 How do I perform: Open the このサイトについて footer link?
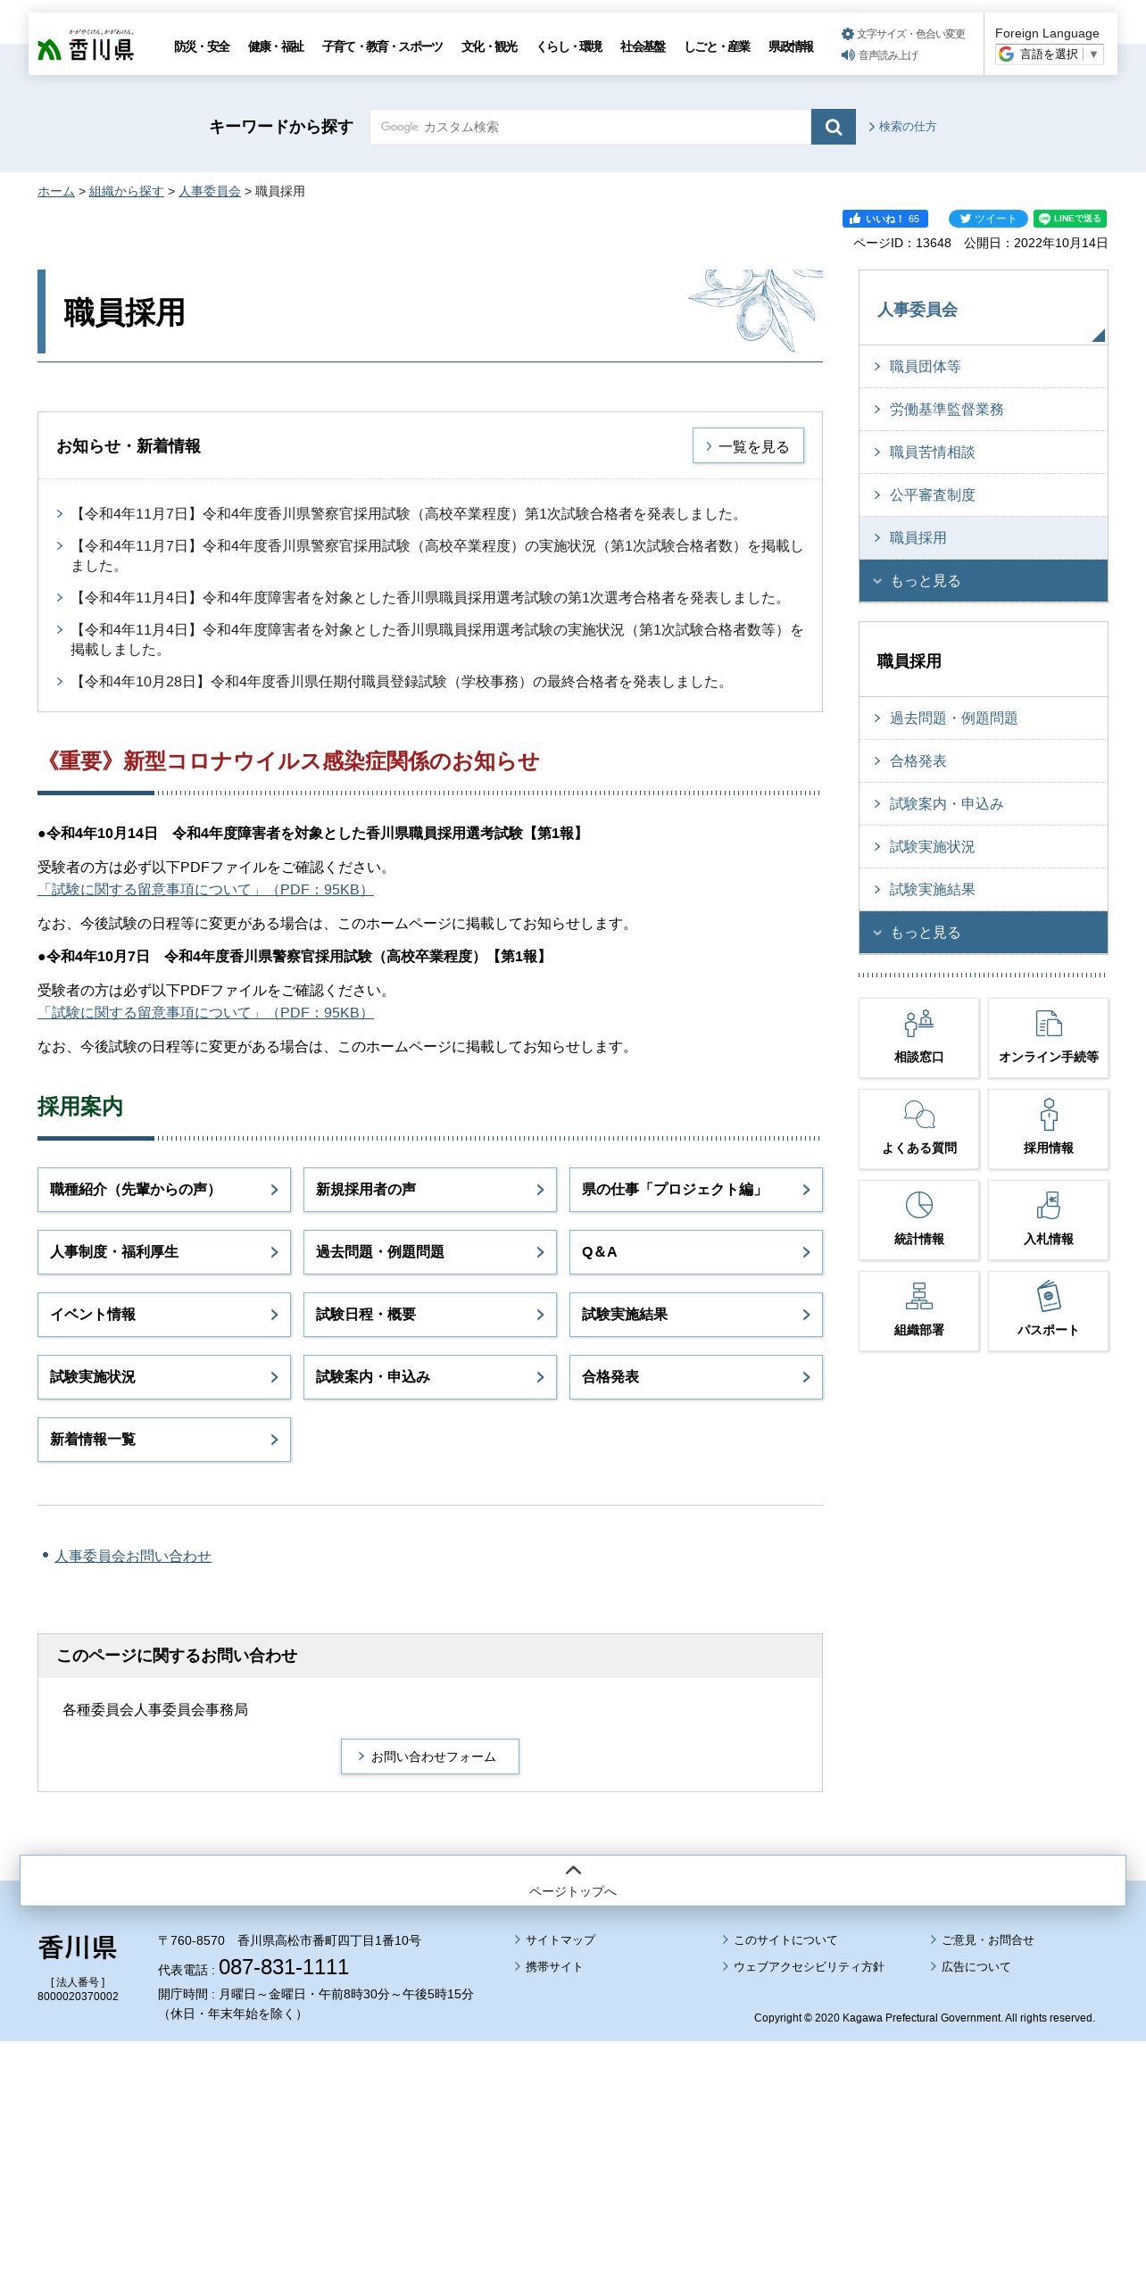(785, 1940)
